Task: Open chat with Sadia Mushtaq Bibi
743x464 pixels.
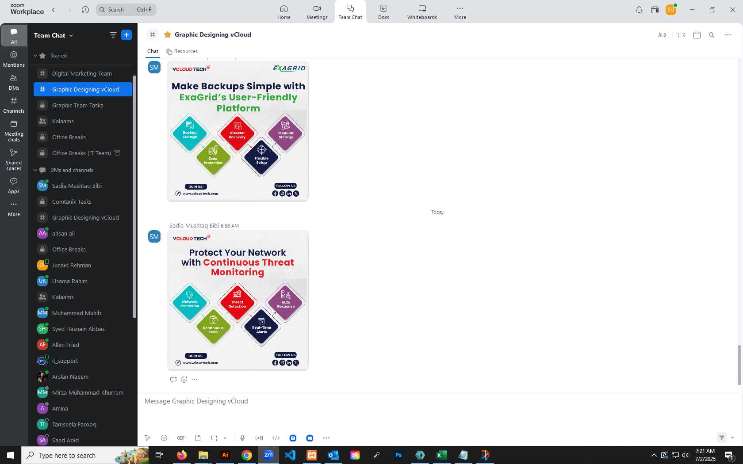Action: click(x=83, y=186)
